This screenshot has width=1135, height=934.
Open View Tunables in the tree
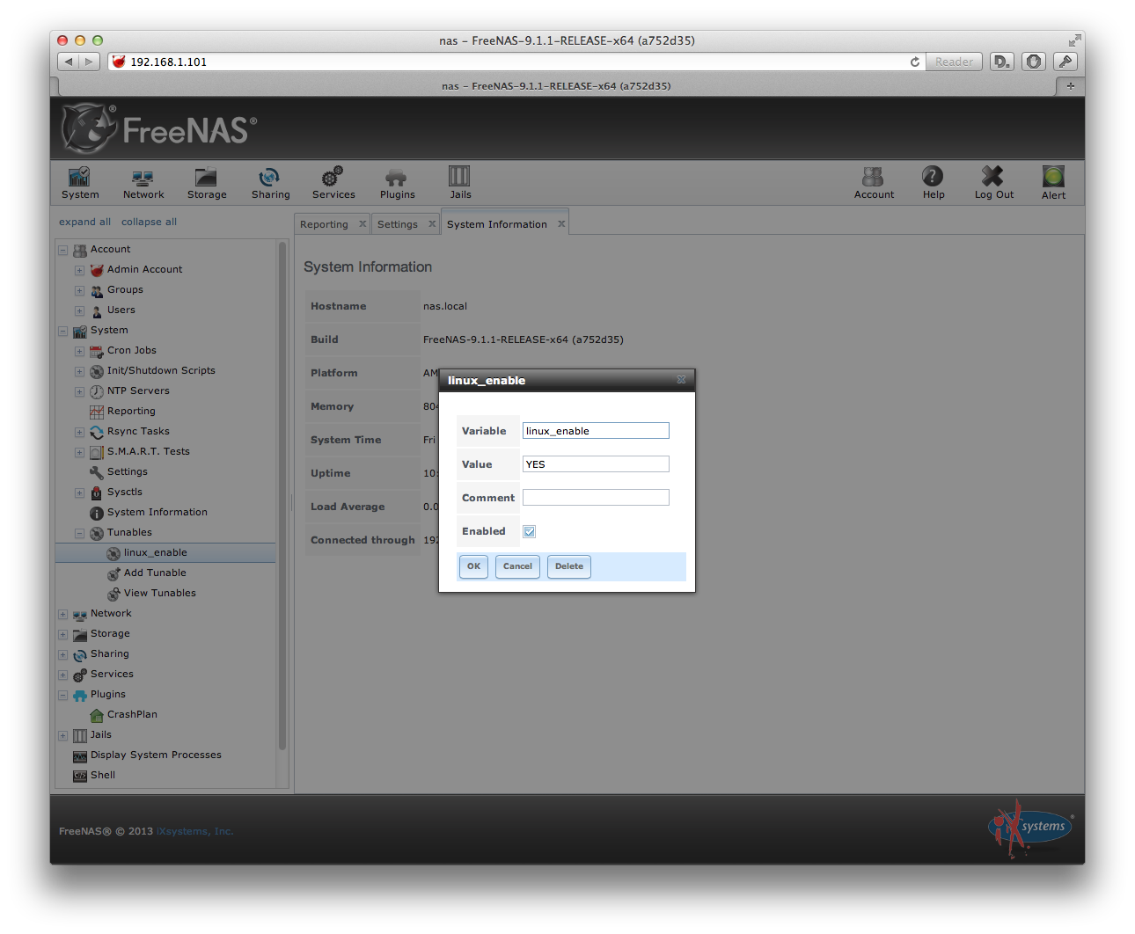[160, 593]
